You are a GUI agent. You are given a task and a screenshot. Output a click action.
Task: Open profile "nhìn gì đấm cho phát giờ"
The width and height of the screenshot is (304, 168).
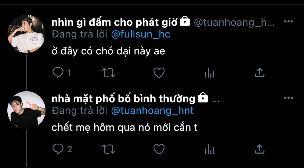pyautogui.click(x=115, y=23)
